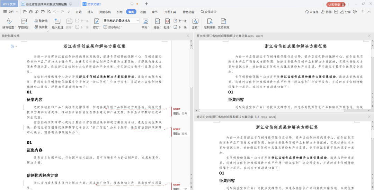Click the reading mode icon beside 协作
This screenshot has width=374, height=190.
[336, 12]
